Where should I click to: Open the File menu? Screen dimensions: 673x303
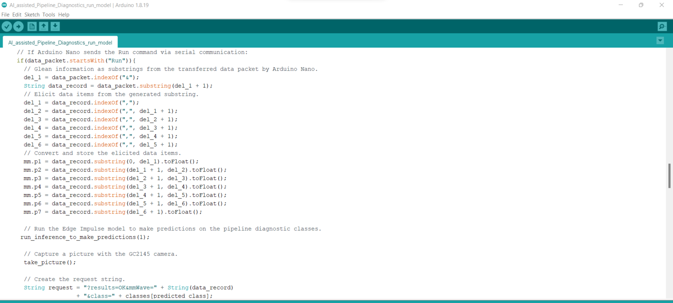pos(5,14)
